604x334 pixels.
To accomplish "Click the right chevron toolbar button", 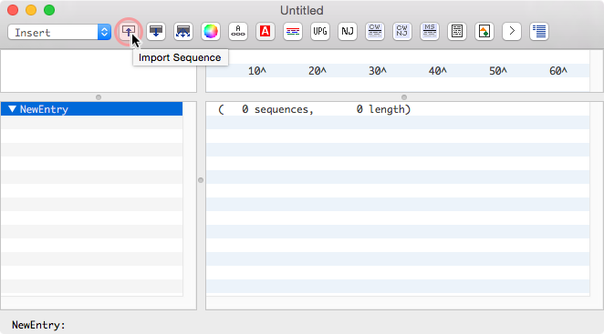I will click(512, 31).
